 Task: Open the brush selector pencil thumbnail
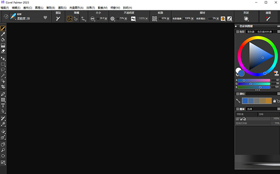point(13,16)
